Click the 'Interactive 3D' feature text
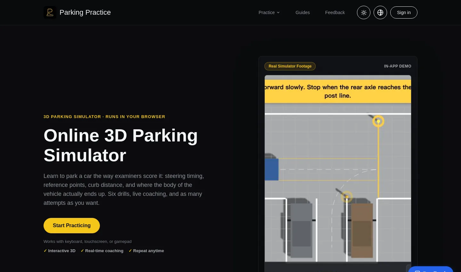Viewport: 461px width, 272px height. click(62, 251)
